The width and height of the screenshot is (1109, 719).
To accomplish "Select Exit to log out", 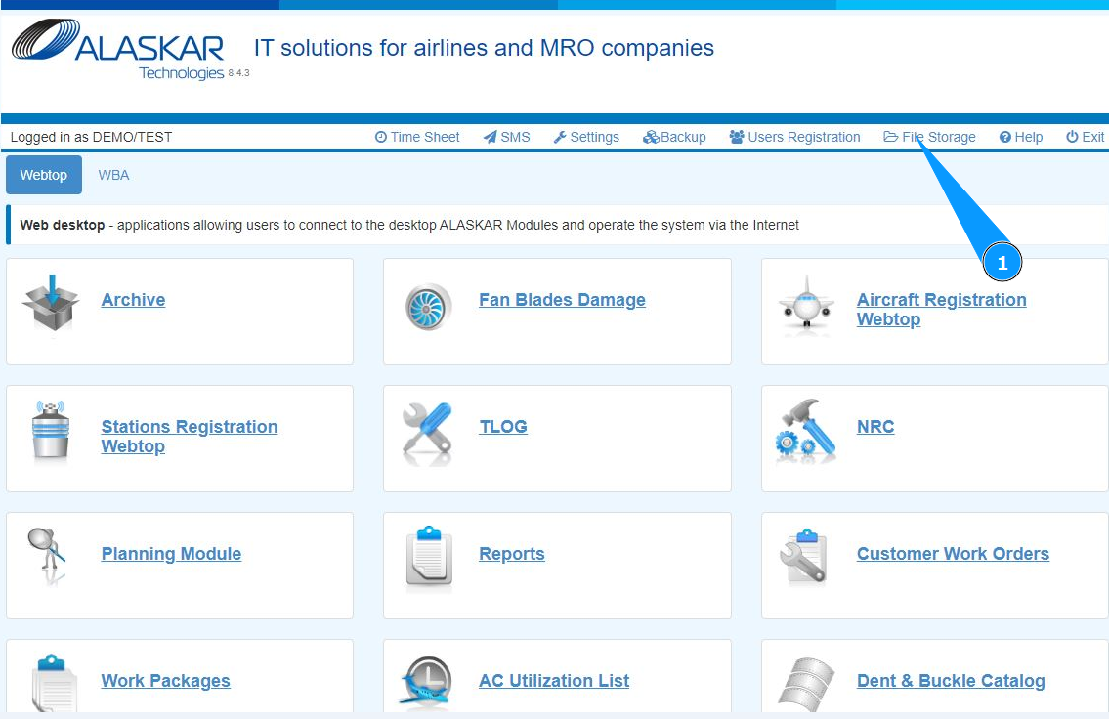I will (x=1086, y=137).
